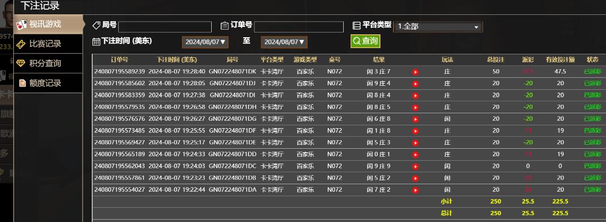Click the ticket icon beside 比赛记录
This screenshot has height=222, width=606.
coord(21,44)
